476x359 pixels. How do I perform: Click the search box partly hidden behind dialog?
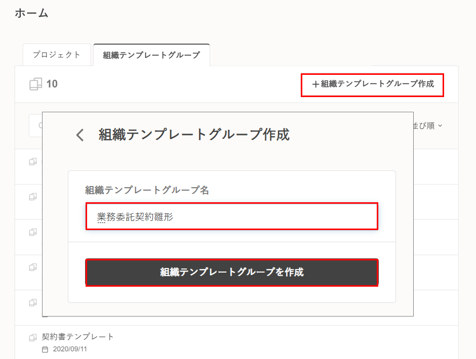(x=35, y=126)
